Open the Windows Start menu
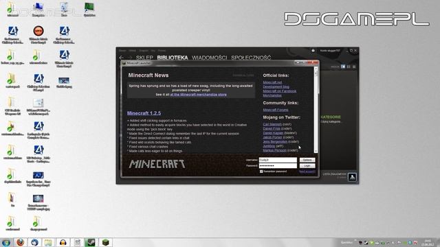The width and height of the screenshot is (440, 247). point(6,242)
